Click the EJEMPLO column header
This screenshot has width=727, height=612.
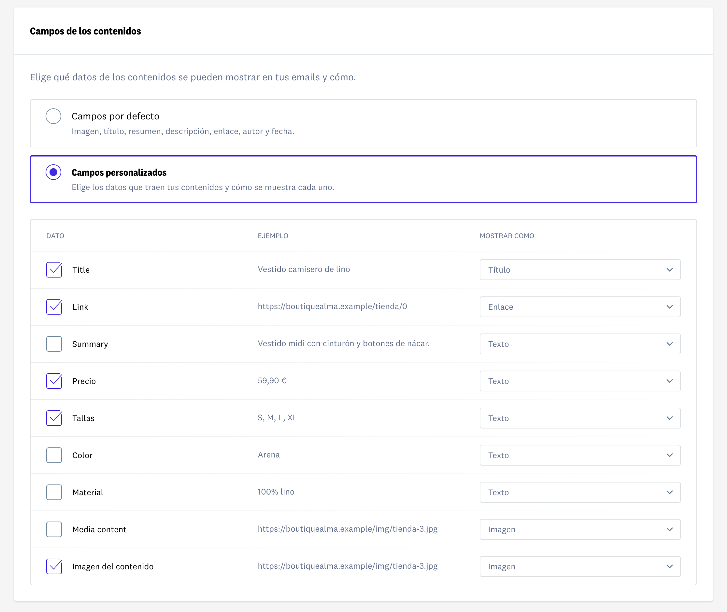tap(273, 236)
